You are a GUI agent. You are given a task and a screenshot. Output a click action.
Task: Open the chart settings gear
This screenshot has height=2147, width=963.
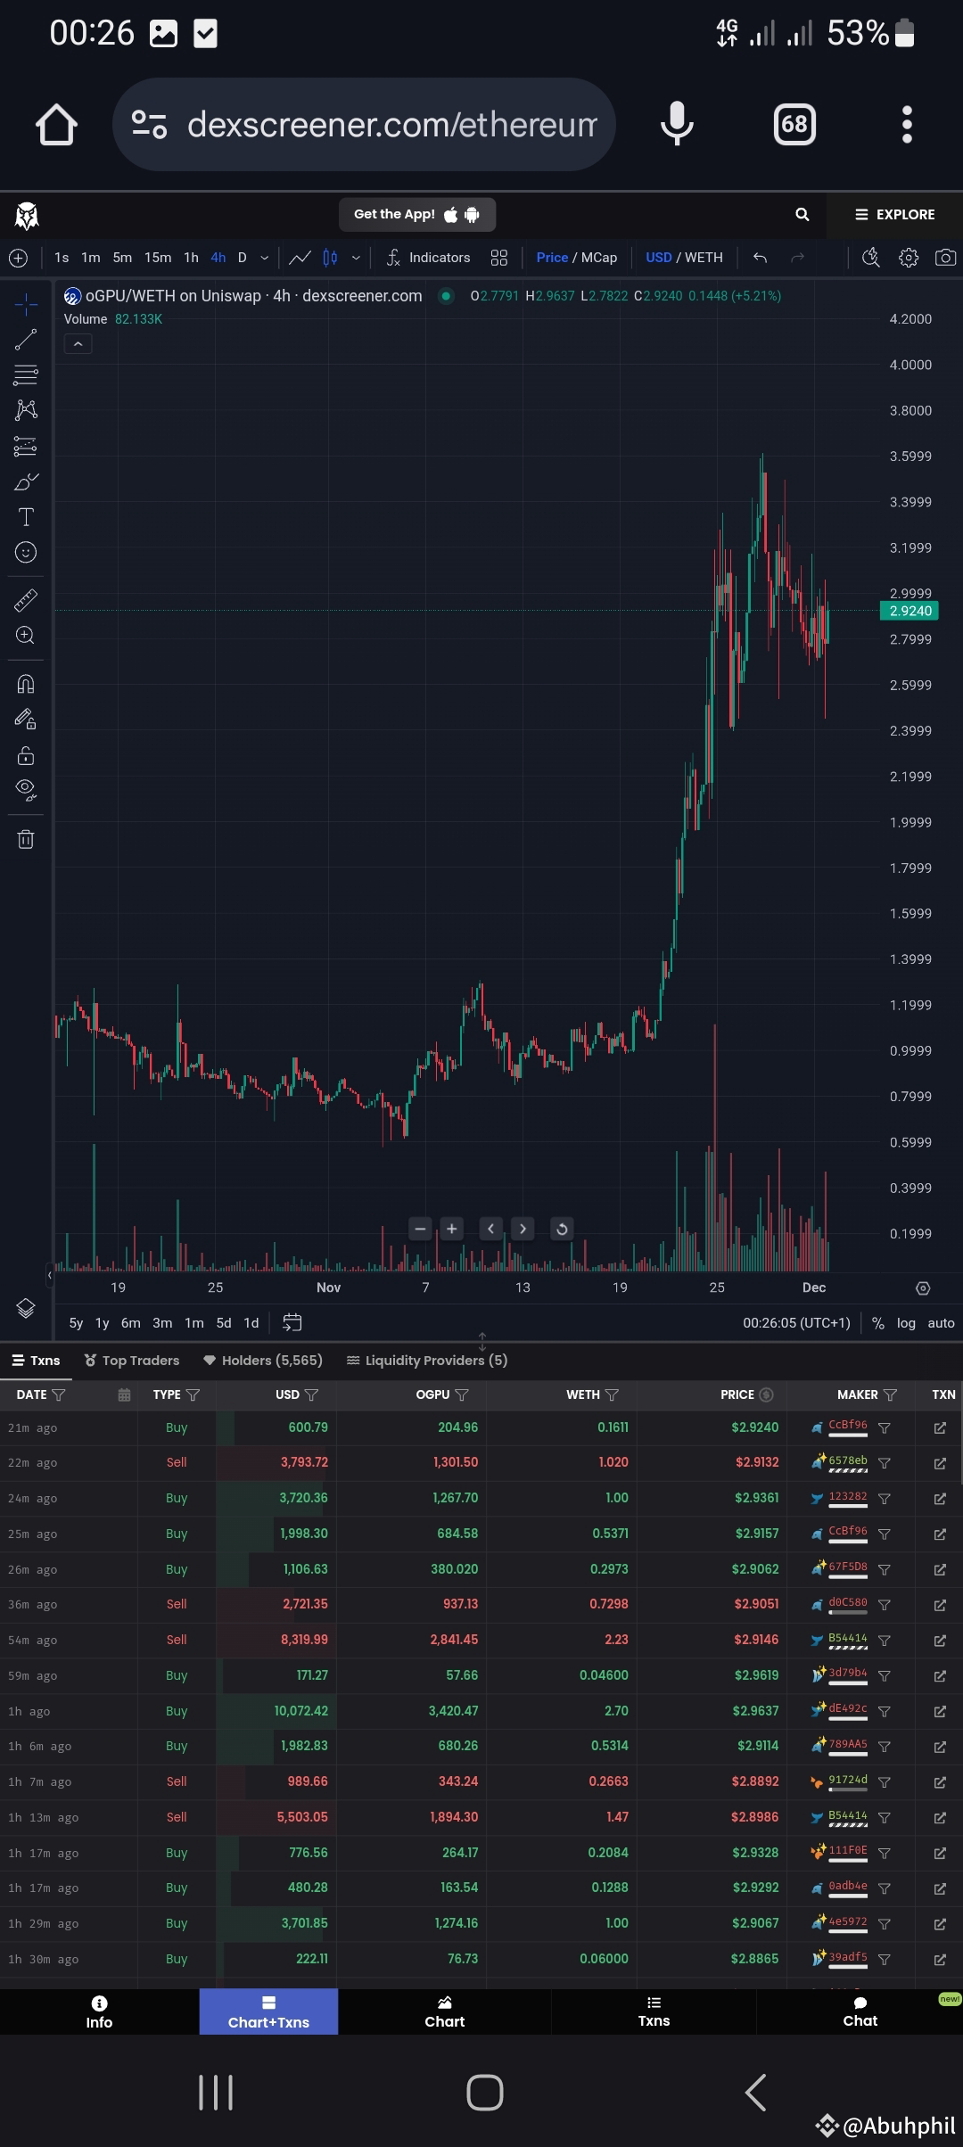(x=909, y=258)
